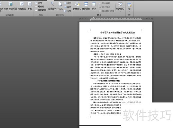Set zoom to 100%

point(60,6)
